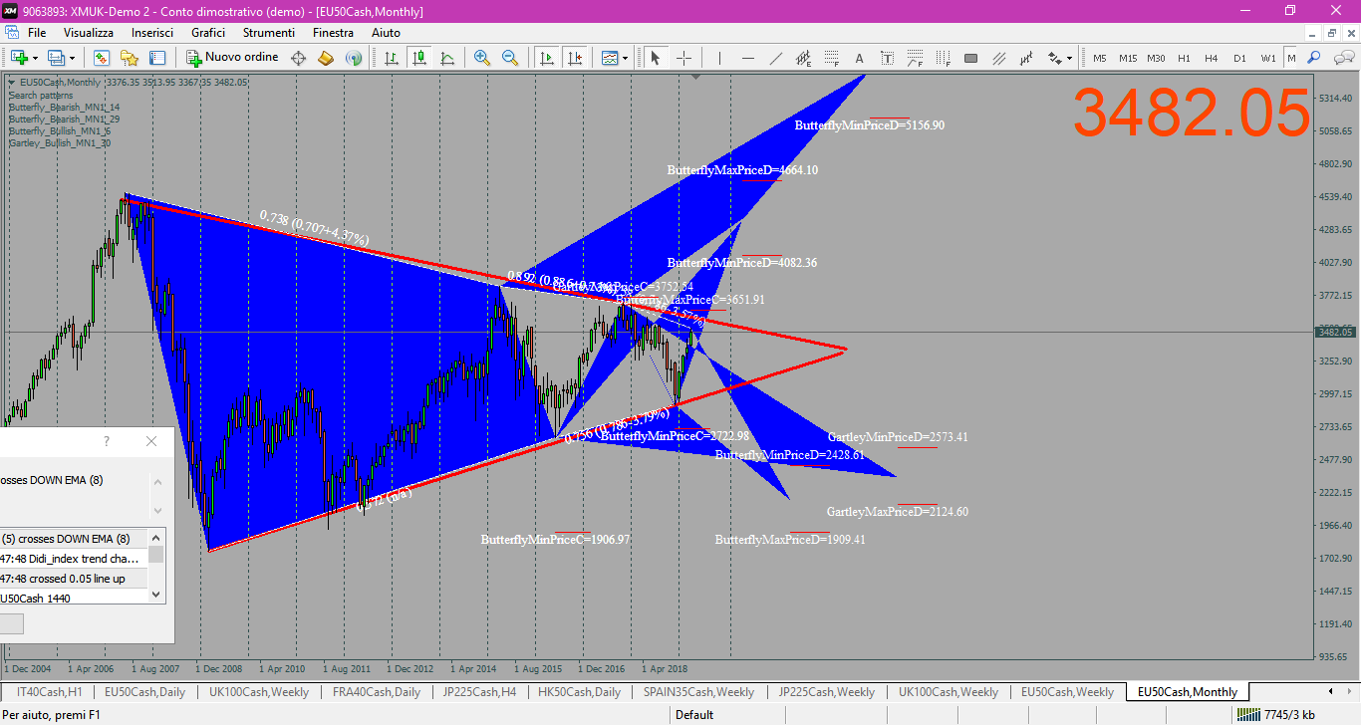Expand the arrows objects dropdown
Viewport: 1361px width, 725px height.
tap(1070, 58)
